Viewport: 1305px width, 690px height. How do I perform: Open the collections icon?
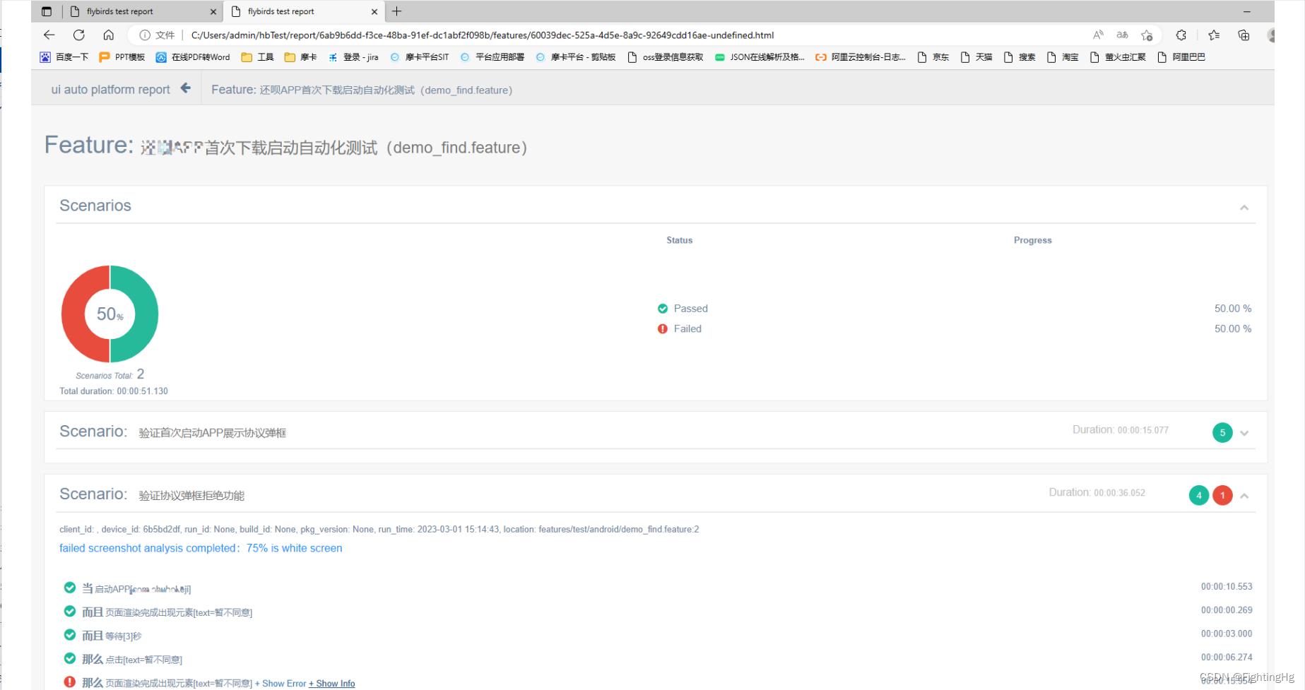tap(1244, 35)
